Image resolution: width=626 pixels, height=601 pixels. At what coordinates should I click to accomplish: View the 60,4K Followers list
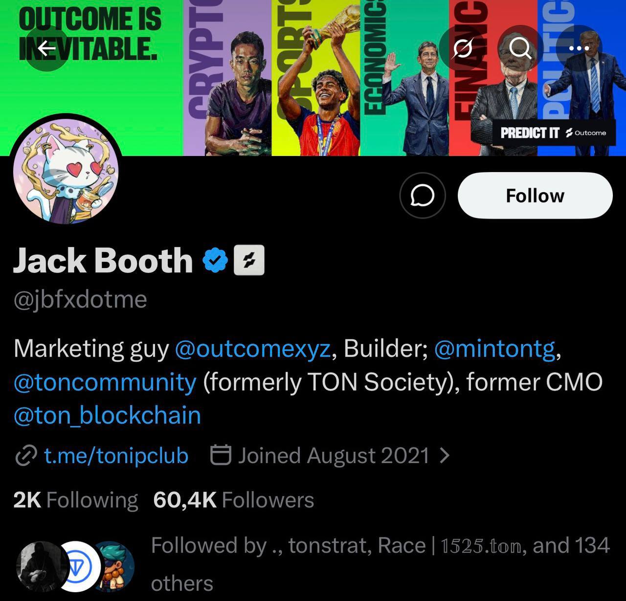[234, 500]
